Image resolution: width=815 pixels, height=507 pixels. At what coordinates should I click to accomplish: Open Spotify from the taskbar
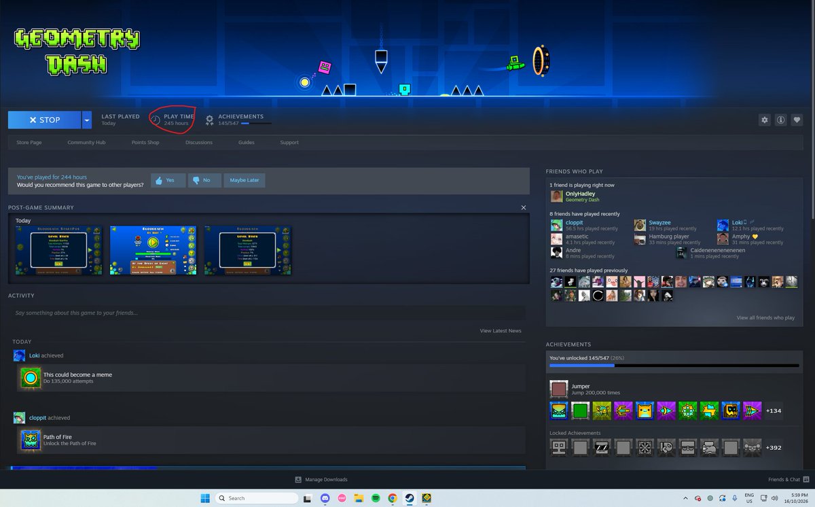tap(376, 498)
